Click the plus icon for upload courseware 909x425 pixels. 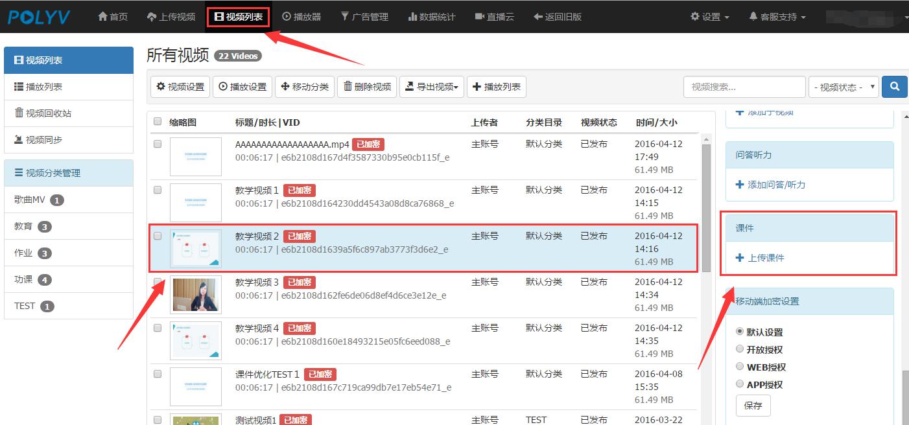tap(740, 258)
